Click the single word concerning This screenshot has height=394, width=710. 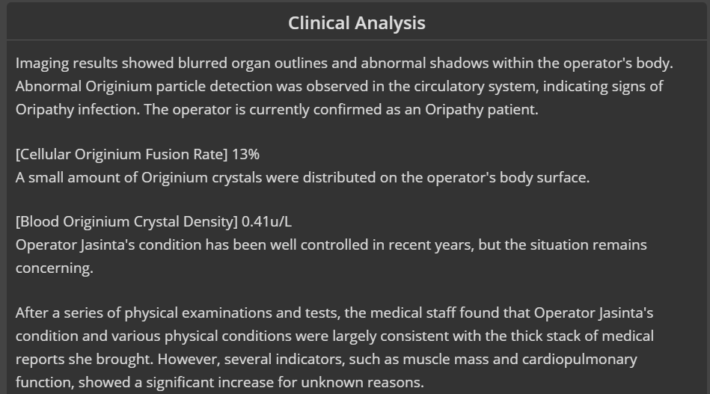pyautogui.click(x=55, y=268)
